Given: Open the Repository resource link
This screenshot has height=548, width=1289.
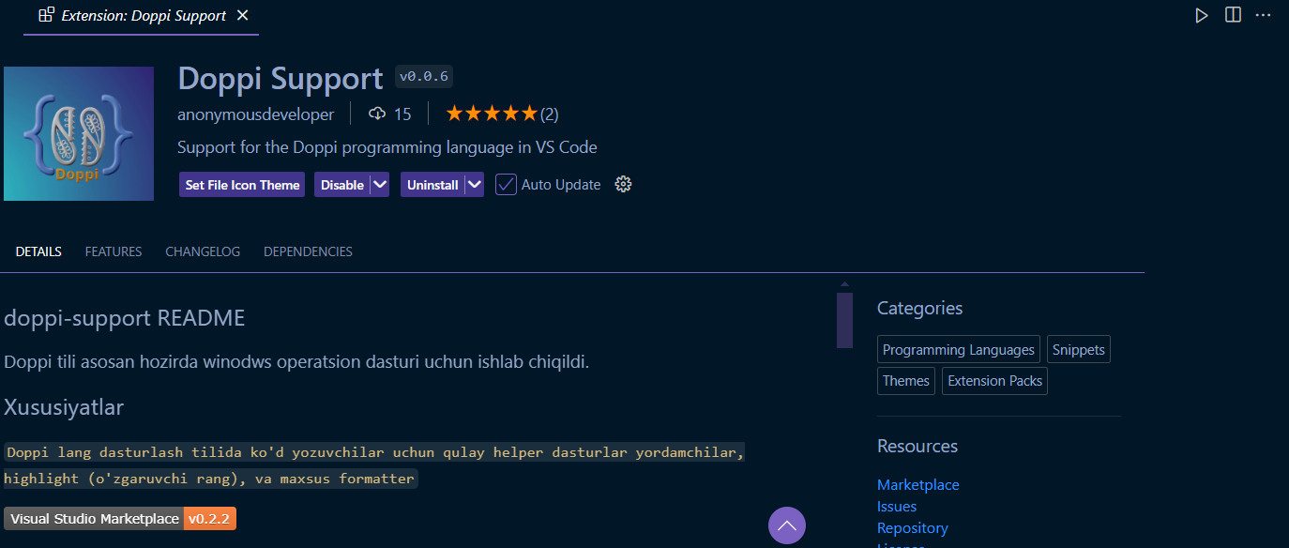Looking at the screenshot, I should coord(913,527).
